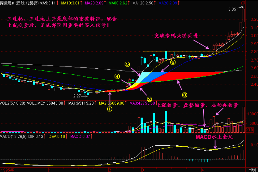Click the X10 volume scale box
Viewport: 258px width, 172px height.
click(x=250, y=130)
